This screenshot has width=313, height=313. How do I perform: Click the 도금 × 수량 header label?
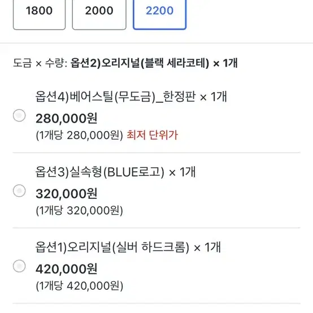click(40, 63)
